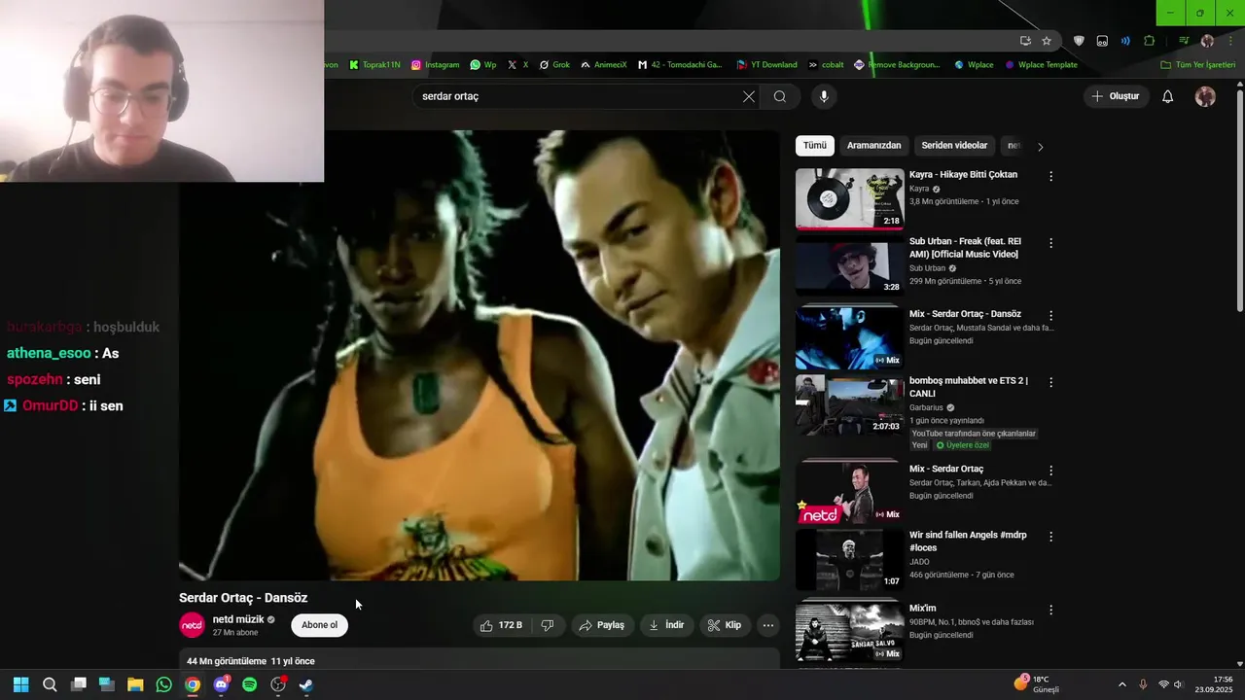Open Tüm Yer İşaretleri bookmarks folder
1245x700 pixels.
point(1197,65)
